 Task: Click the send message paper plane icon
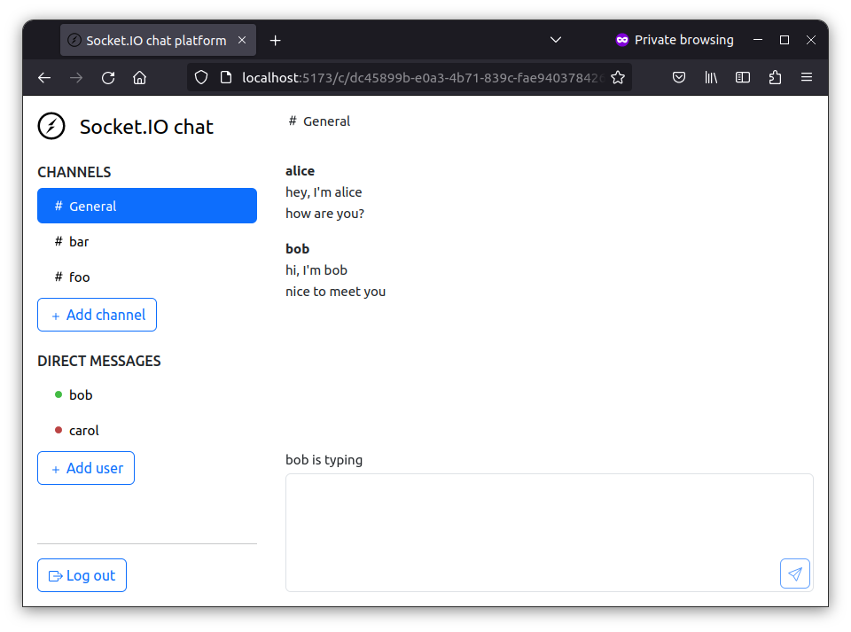794,573
